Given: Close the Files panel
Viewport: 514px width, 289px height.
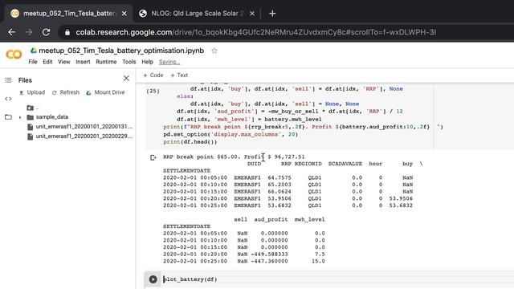Looking at the screenshot, I should (126, 79).
